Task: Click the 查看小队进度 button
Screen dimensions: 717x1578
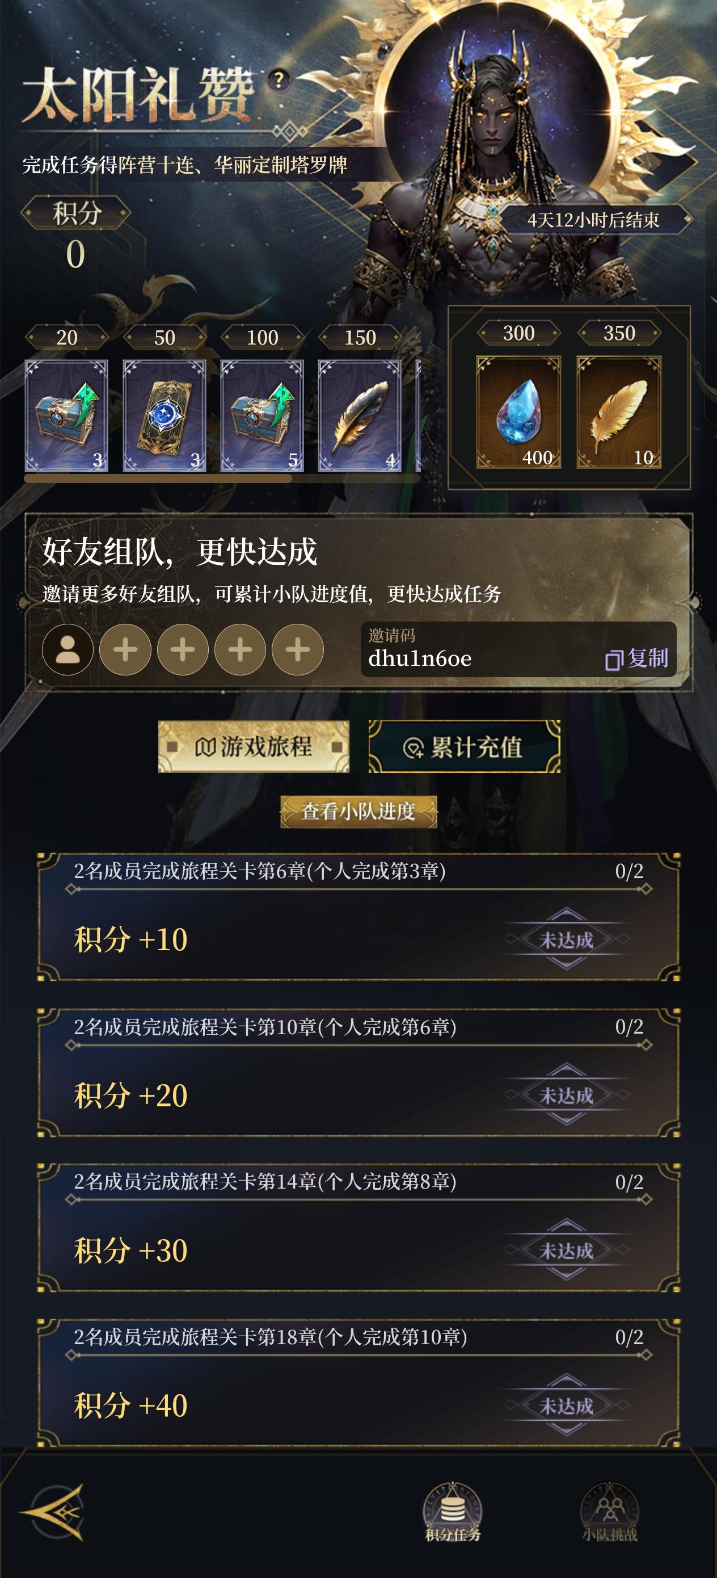Action: (359, 812)
